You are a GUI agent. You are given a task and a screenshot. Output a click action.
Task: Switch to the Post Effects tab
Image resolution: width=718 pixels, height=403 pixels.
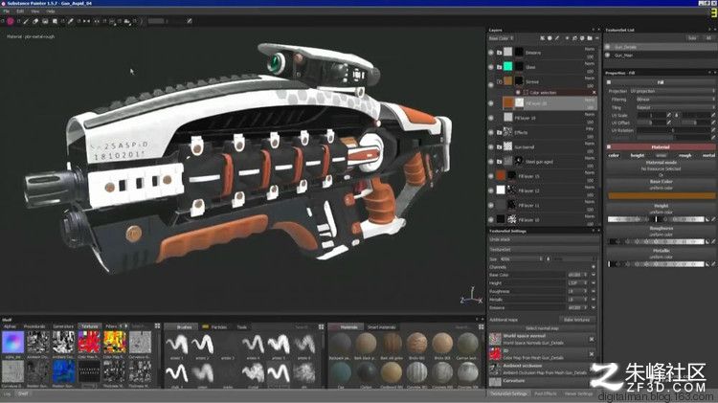[x=546, y=393]
